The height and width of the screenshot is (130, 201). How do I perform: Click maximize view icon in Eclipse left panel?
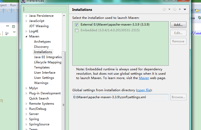14,27
